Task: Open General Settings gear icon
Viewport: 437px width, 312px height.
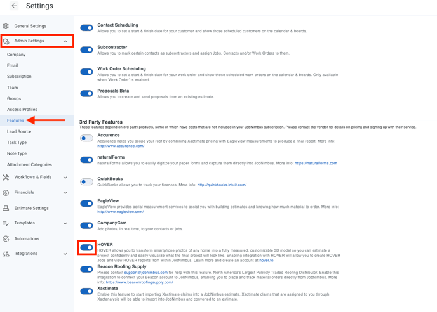Action: point(6,26)
